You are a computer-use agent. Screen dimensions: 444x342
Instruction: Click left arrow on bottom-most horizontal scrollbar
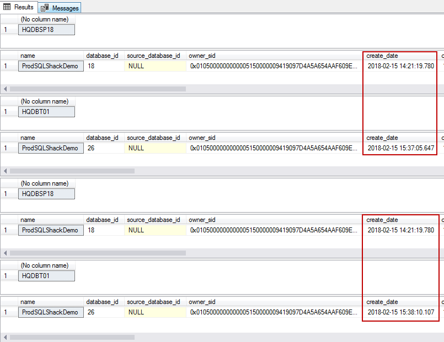click(x=6, y=336)
